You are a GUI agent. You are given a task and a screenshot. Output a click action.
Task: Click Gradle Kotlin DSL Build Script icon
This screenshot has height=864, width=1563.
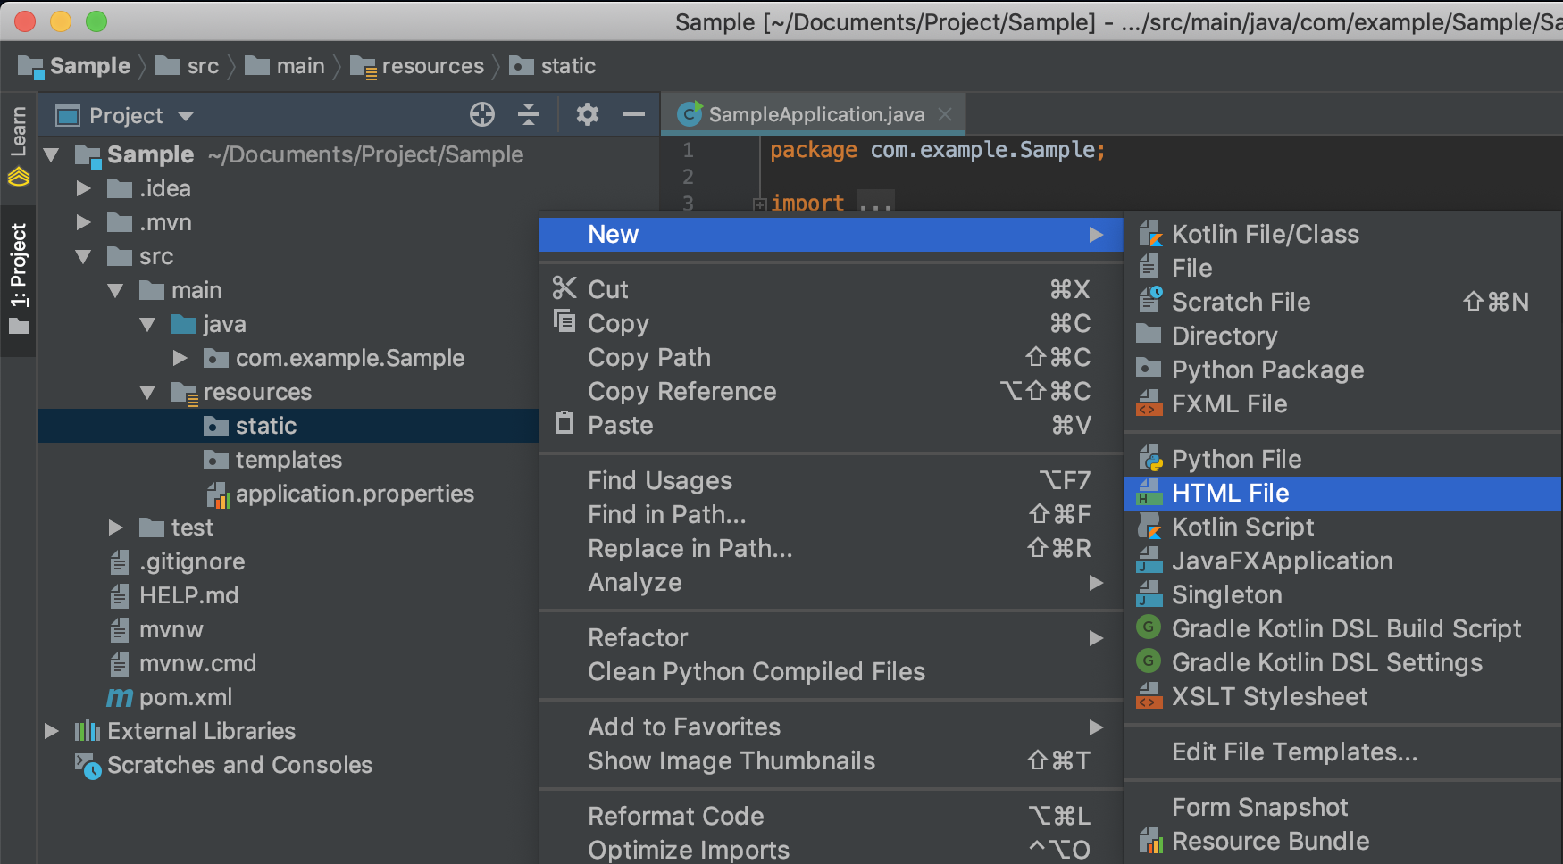[1149, 627]
